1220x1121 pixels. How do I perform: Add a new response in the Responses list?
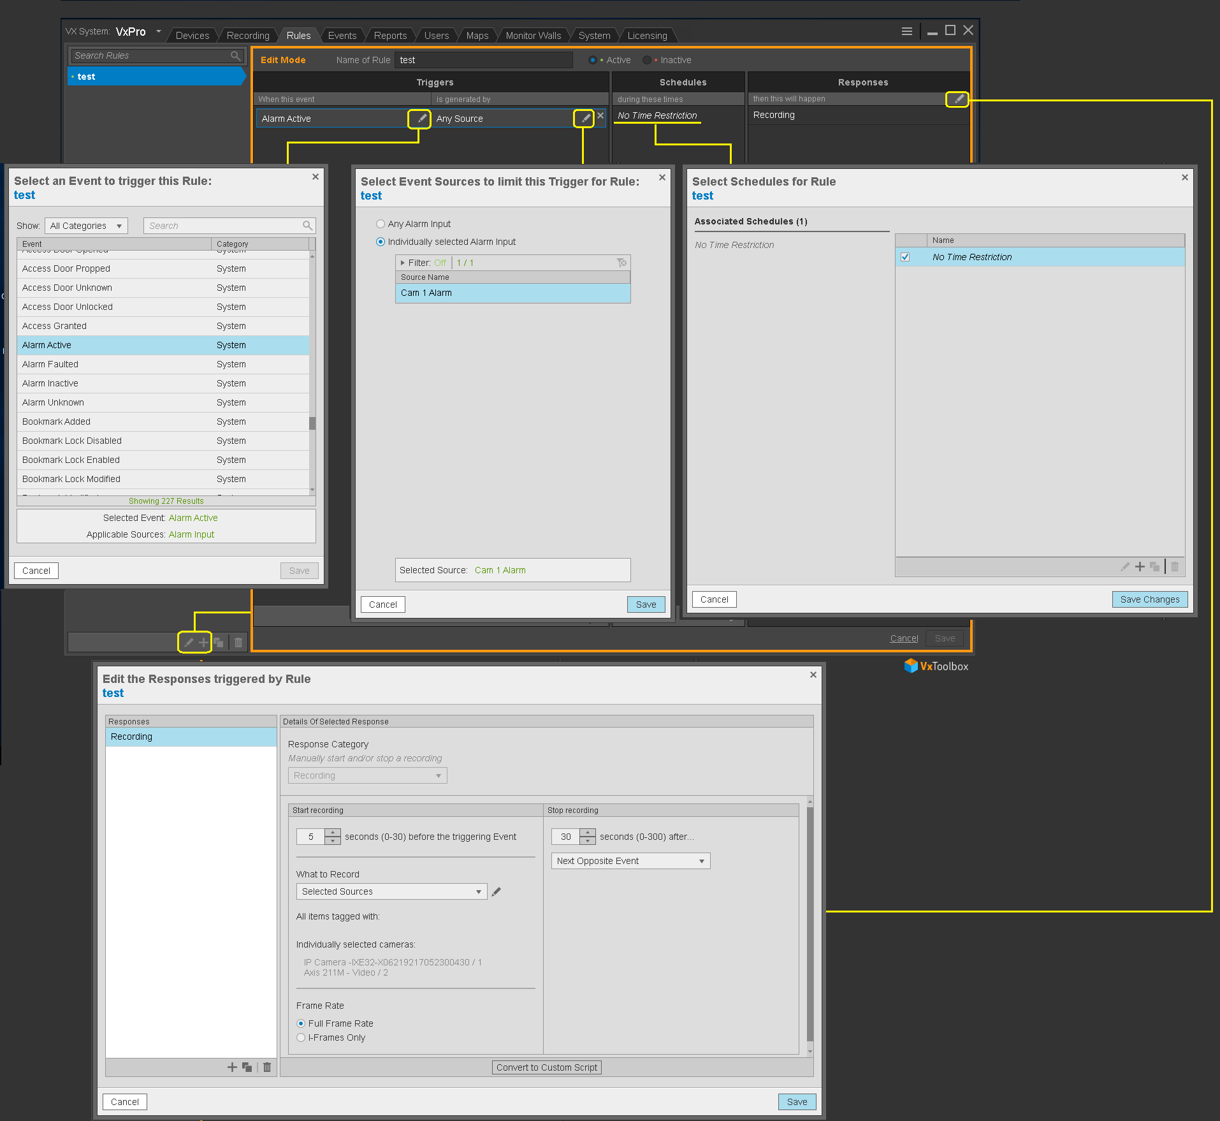point(231,1067)
